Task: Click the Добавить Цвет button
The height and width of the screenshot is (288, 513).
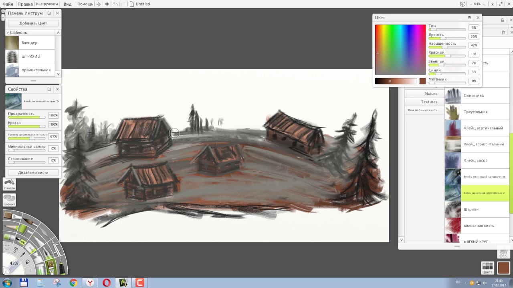Action: 33,23
